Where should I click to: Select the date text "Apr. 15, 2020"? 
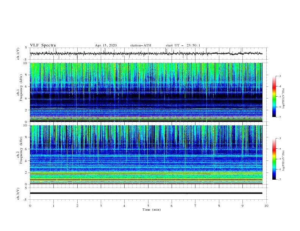click(x=106, y=45)
